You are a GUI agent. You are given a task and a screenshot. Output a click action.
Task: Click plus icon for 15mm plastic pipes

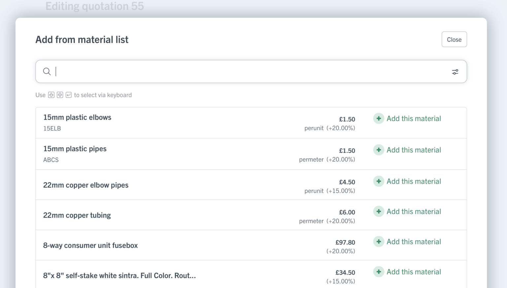tap(379, 150)
